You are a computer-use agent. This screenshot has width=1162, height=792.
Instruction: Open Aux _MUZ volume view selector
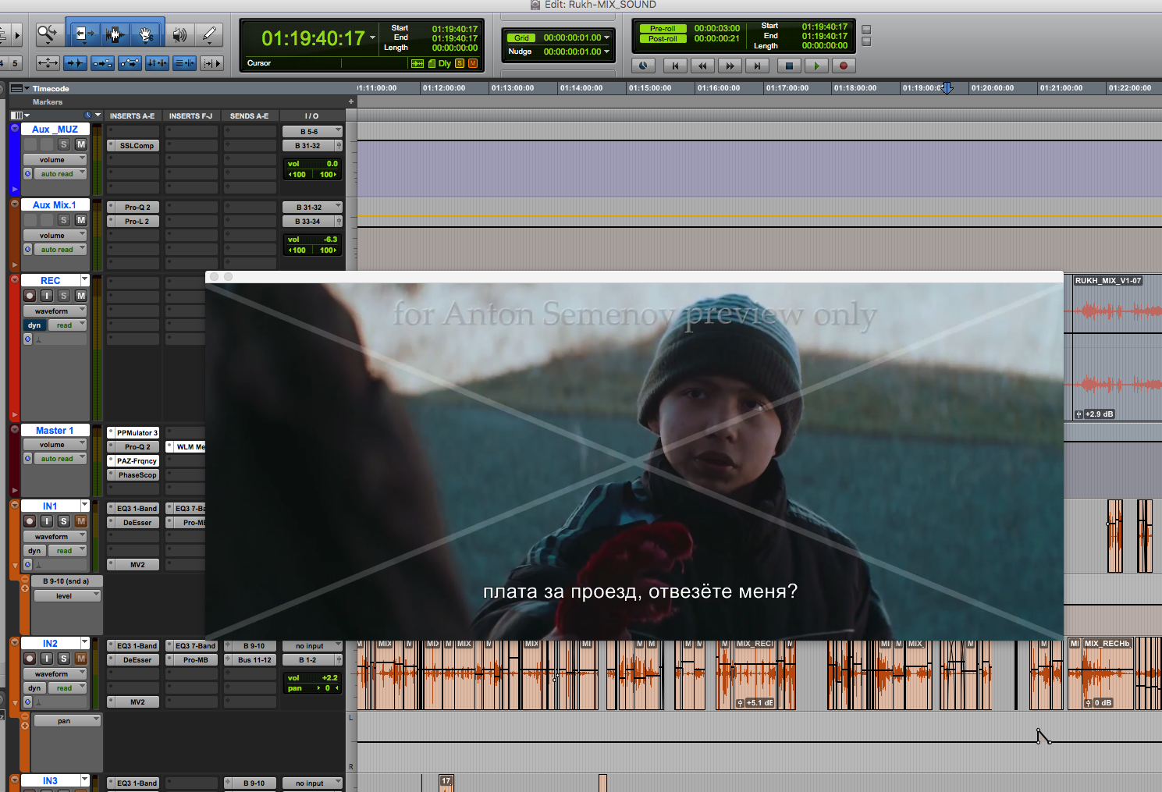point(55,159)
